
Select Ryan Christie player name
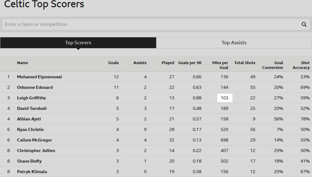[x=30, y=130]
